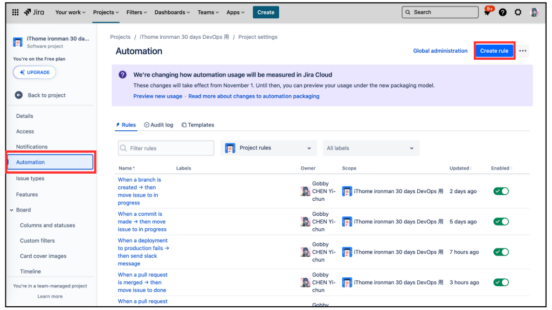
Task: Open Columns and statuses settings
Action: tap(47, 226)
